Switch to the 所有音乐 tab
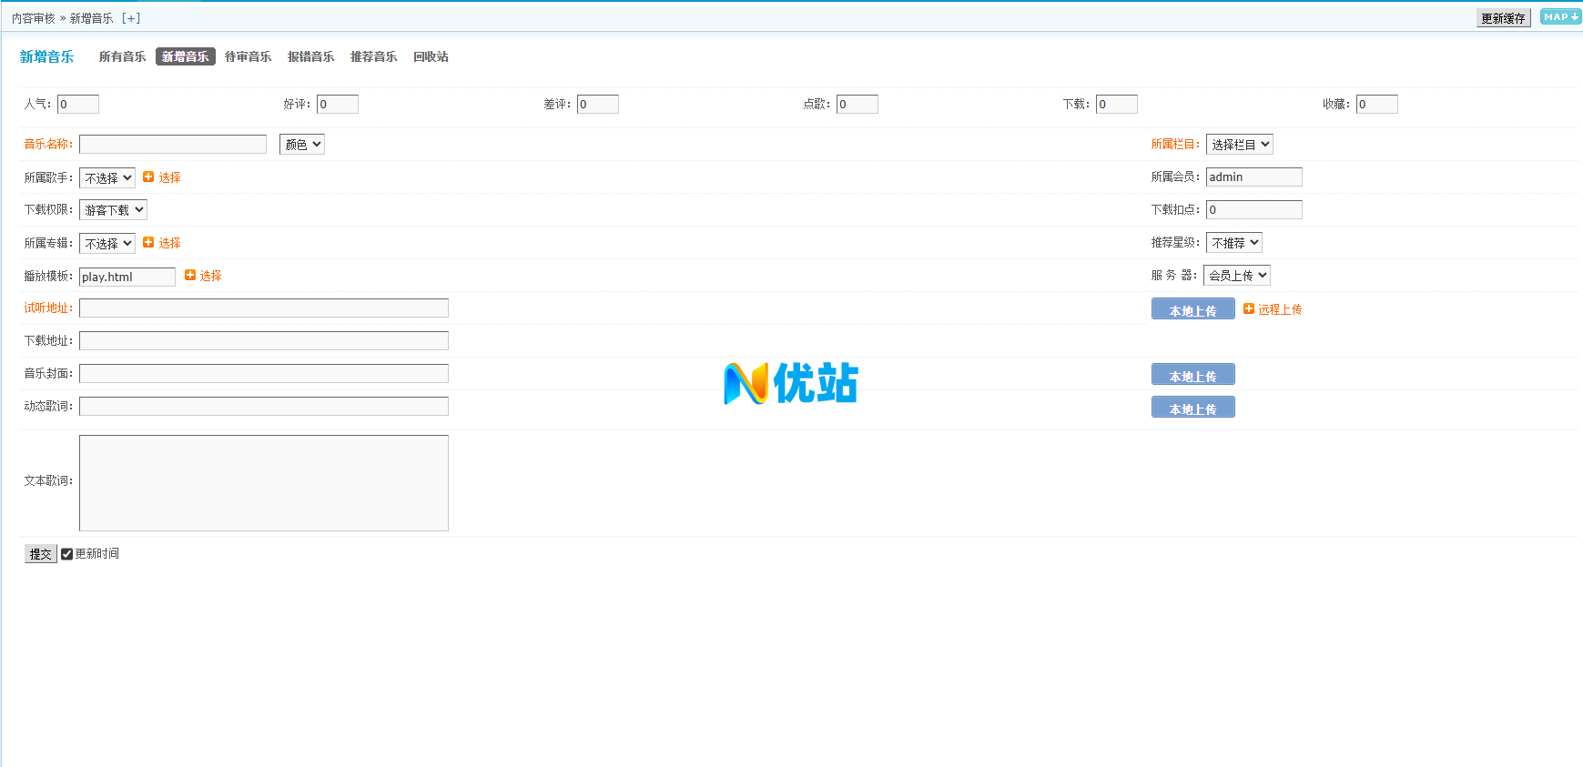This screenshot has height=767, width=1583. 122,56
